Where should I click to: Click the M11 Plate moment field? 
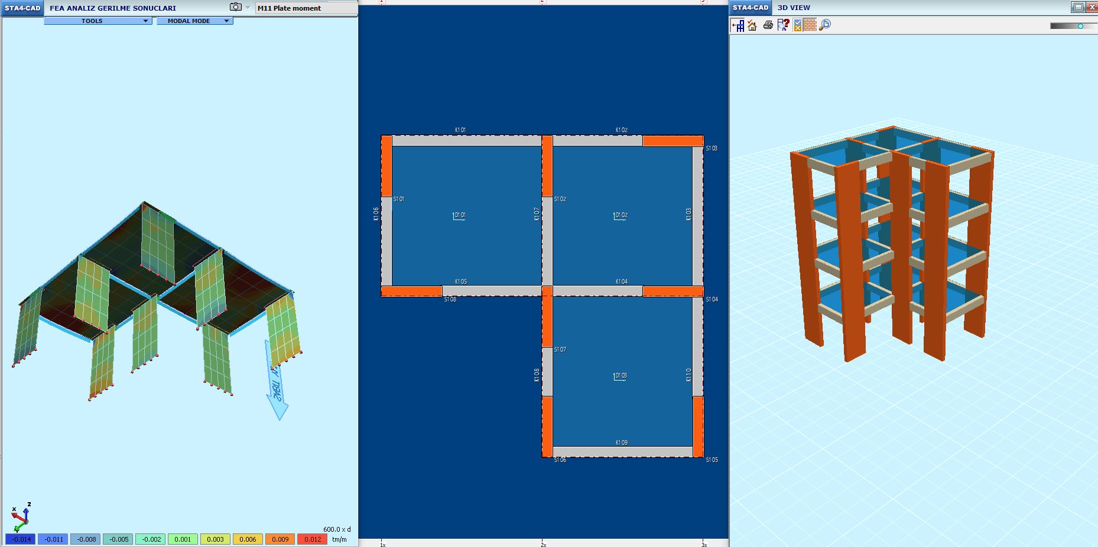[x=306, y=8]
